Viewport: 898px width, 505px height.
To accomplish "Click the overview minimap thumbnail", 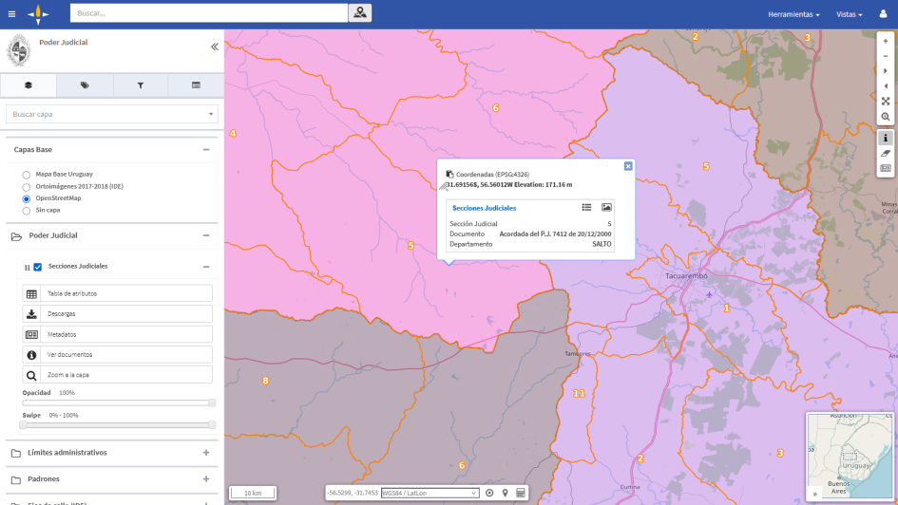I will (850, 456).
